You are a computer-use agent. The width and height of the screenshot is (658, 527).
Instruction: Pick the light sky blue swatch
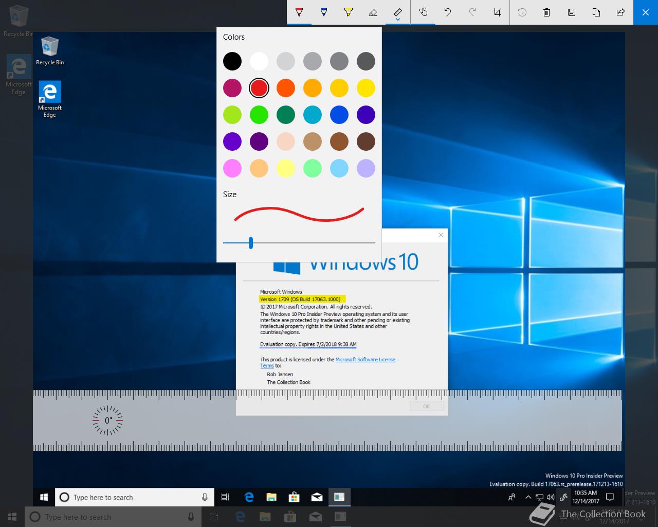pos(339,168)
